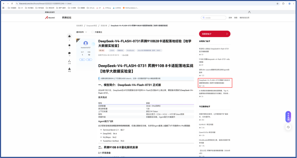This screenshot has height=158, width=297.
Task: Click the private message button under author stats
Action: pos(89,59)
